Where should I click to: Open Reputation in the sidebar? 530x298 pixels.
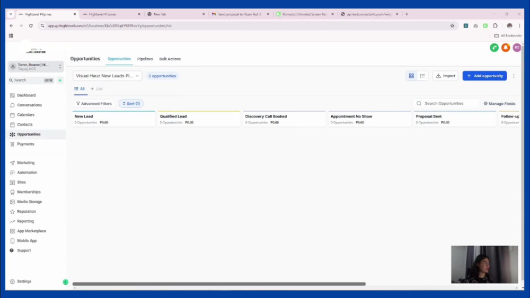click(26, 212)
